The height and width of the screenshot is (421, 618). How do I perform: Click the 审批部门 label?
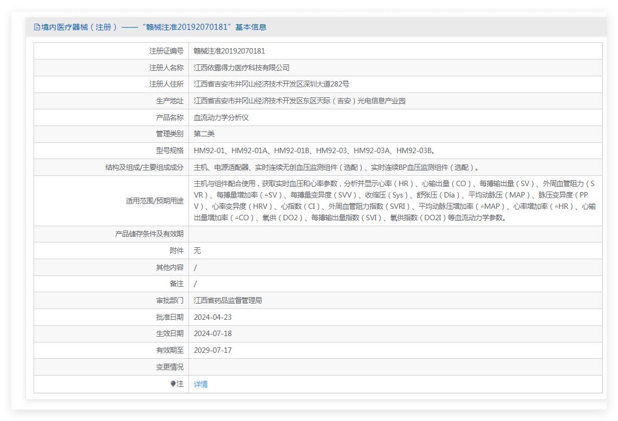click(170, 301)
